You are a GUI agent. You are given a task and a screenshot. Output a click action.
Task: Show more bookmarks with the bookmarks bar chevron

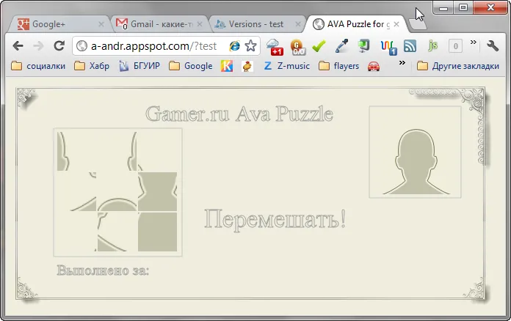click(x=402, y=62)
